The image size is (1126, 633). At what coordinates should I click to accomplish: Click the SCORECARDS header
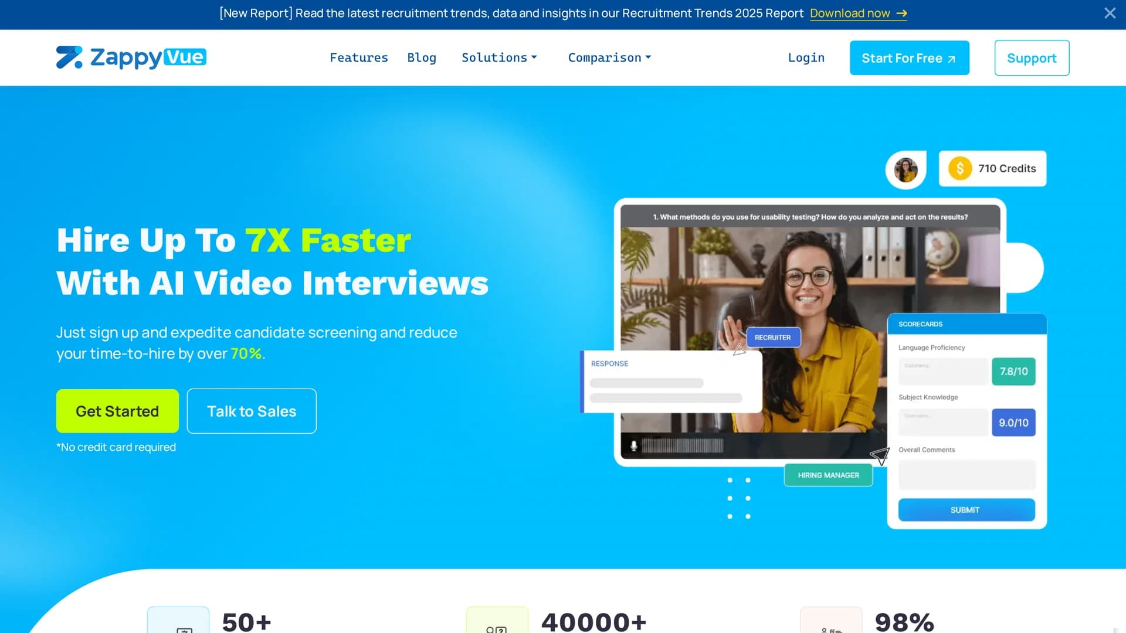click(x=967, y=324)
